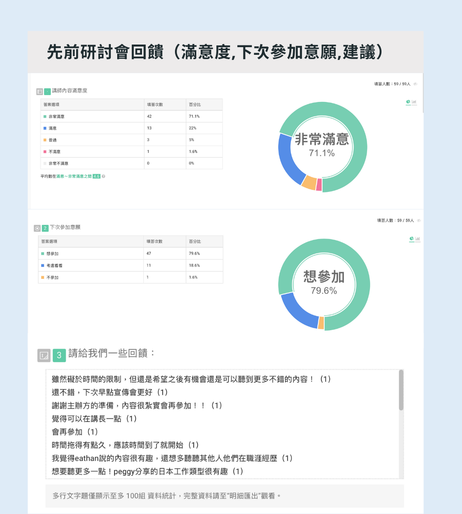The width and height of the screenshot is (462, 514).
Task: Click the green number 3 question badge
Action: [x=59, y=356]
